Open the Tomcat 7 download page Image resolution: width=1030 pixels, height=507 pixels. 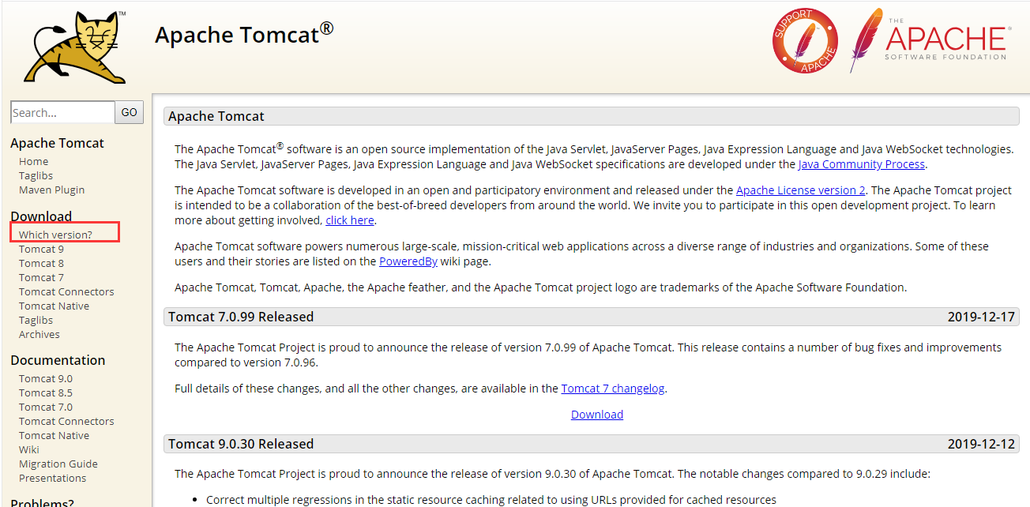(41, 276)
